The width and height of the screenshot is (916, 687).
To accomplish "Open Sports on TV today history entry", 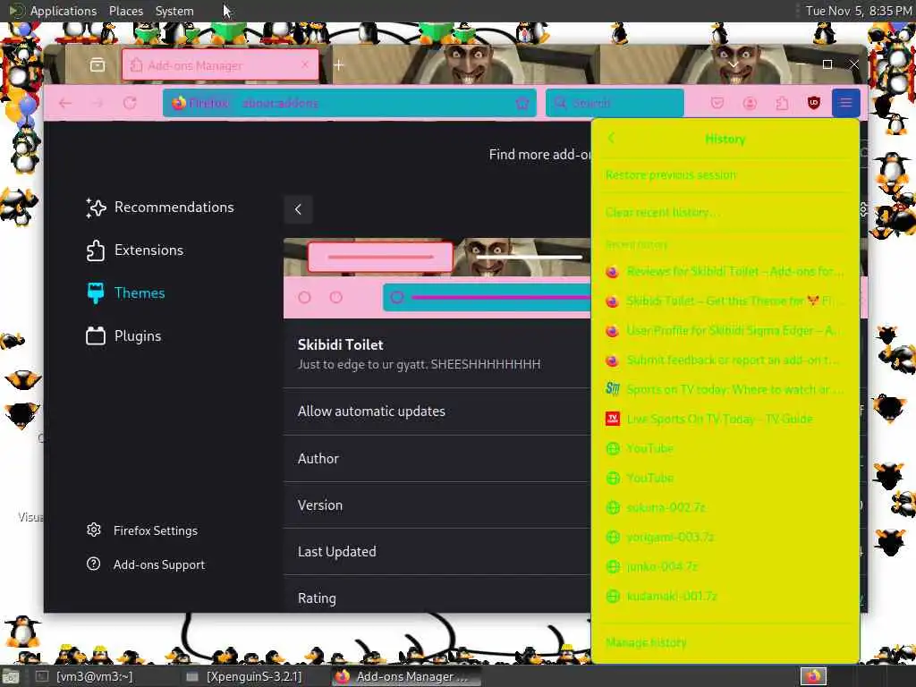I will pos(725,389).
